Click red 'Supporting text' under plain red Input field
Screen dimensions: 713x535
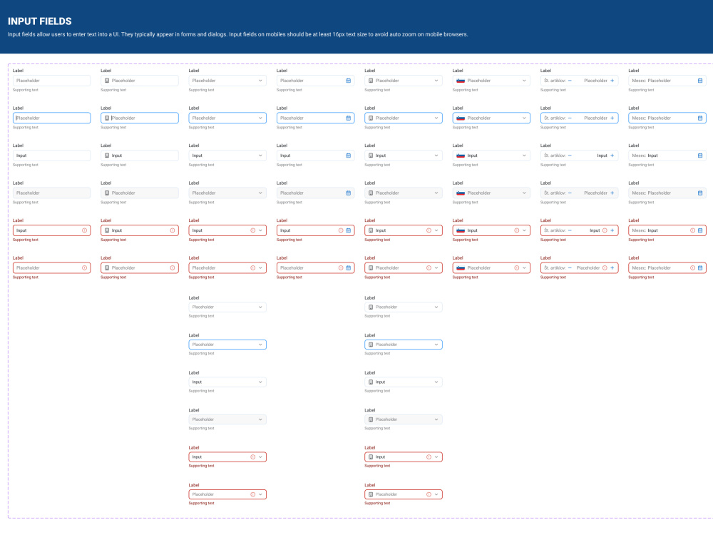(x=26, y=240)
